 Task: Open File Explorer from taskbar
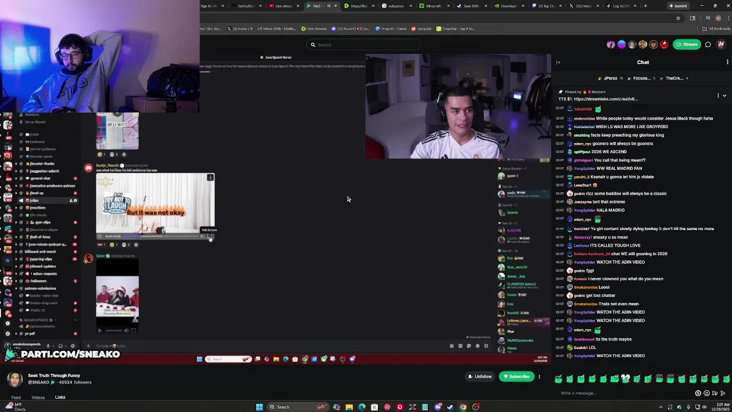pyautogui.click(x=349, y=407)
